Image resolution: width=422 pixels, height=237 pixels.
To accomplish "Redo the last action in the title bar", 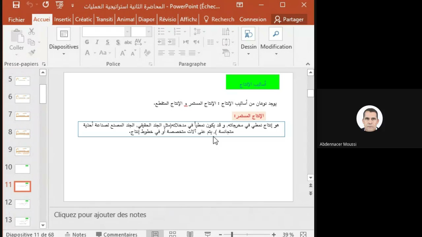I will coord(46,5).
